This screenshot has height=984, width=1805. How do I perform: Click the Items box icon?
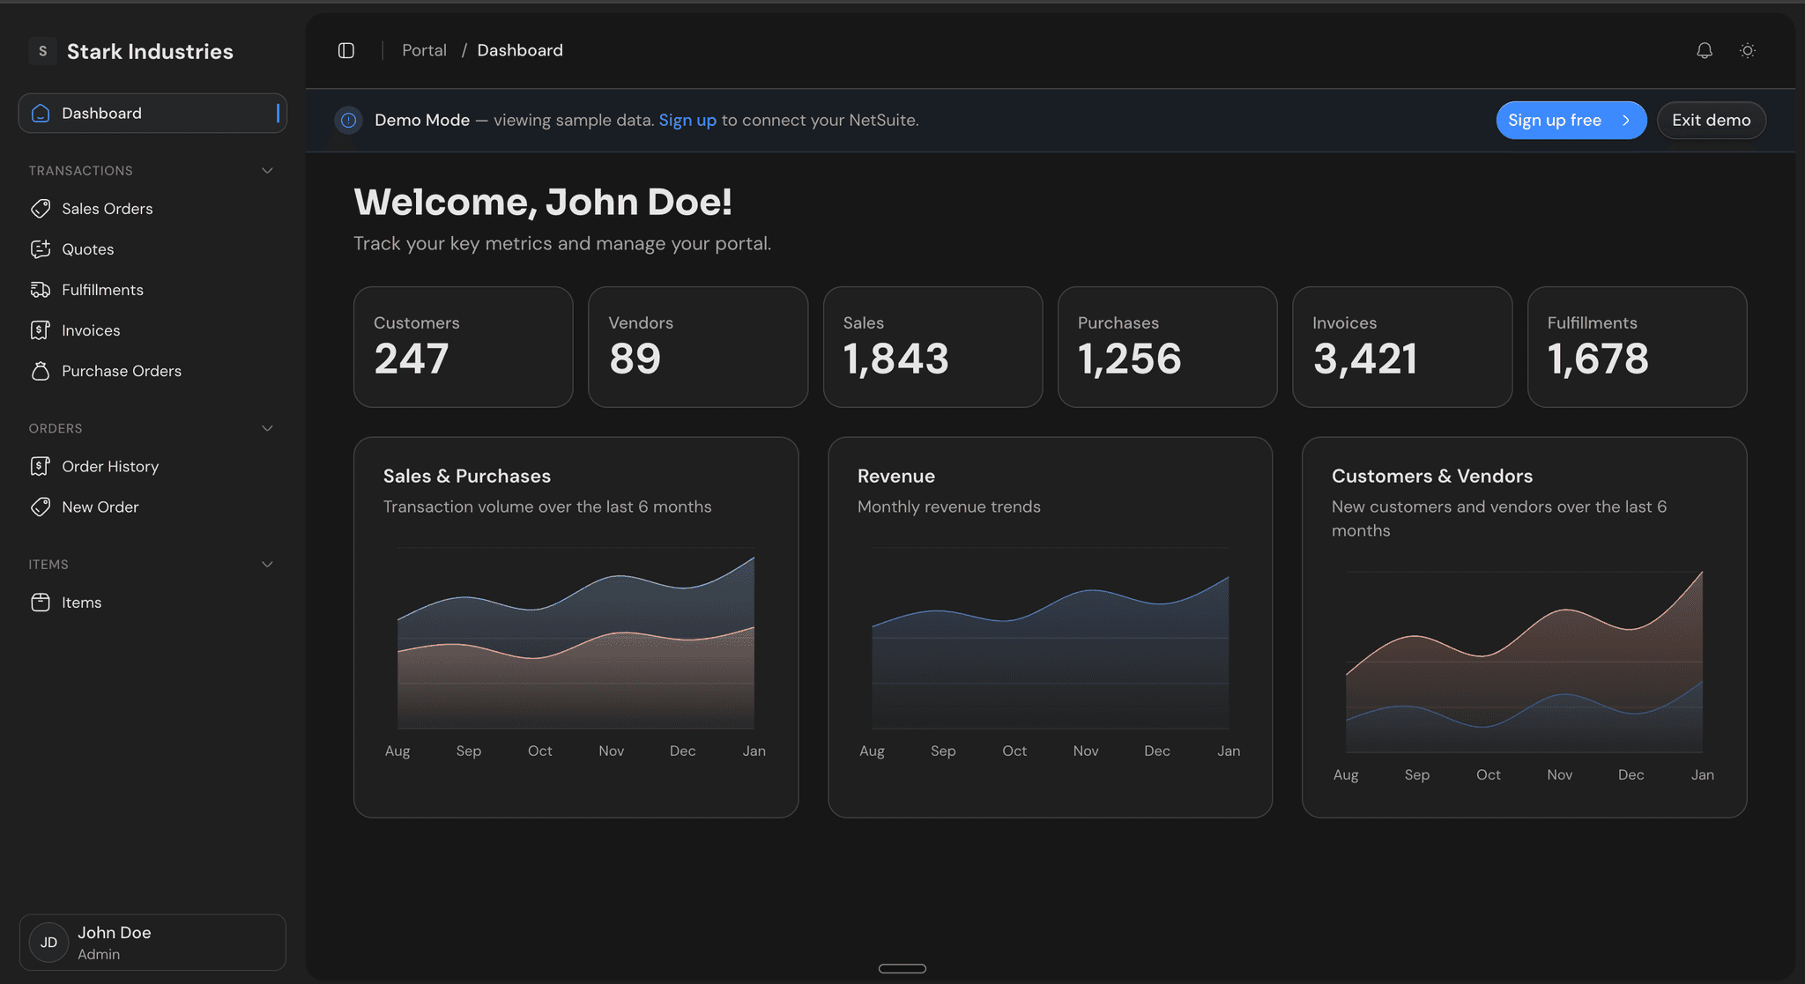[40, 602]
